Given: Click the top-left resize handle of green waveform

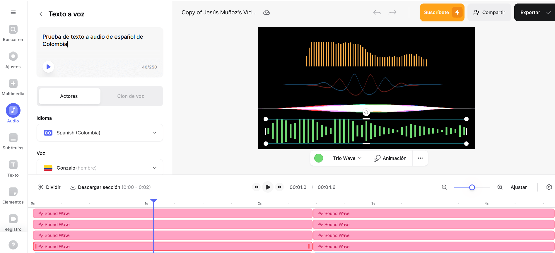Looking at the screenshot, I should (266, 119).
